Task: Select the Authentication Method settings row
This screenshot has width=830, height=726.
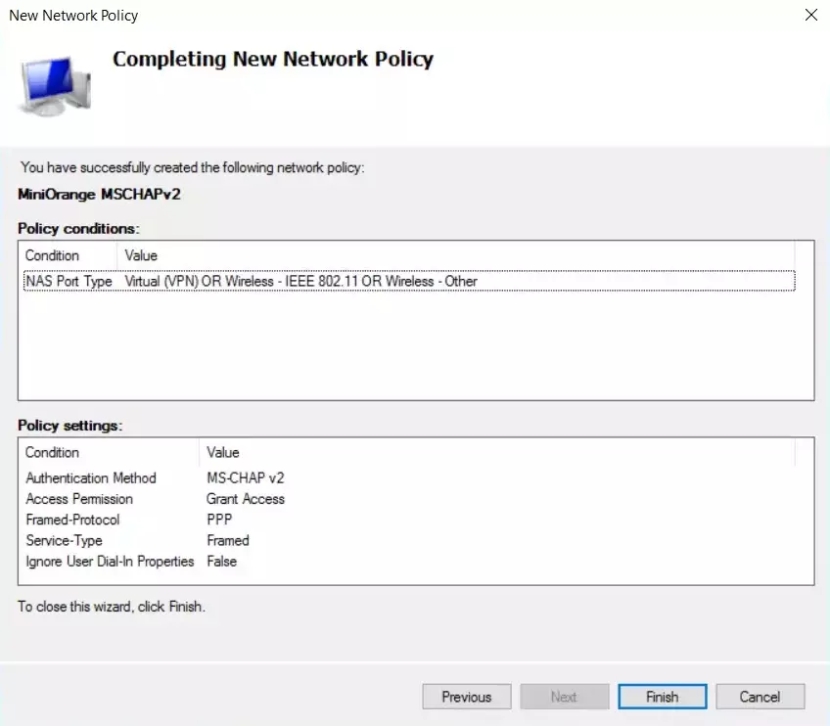Action: coord(91,478)
